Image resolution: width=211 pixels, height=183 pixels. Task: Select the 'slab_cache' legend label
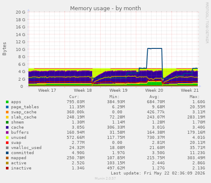(x=24, y=117)
